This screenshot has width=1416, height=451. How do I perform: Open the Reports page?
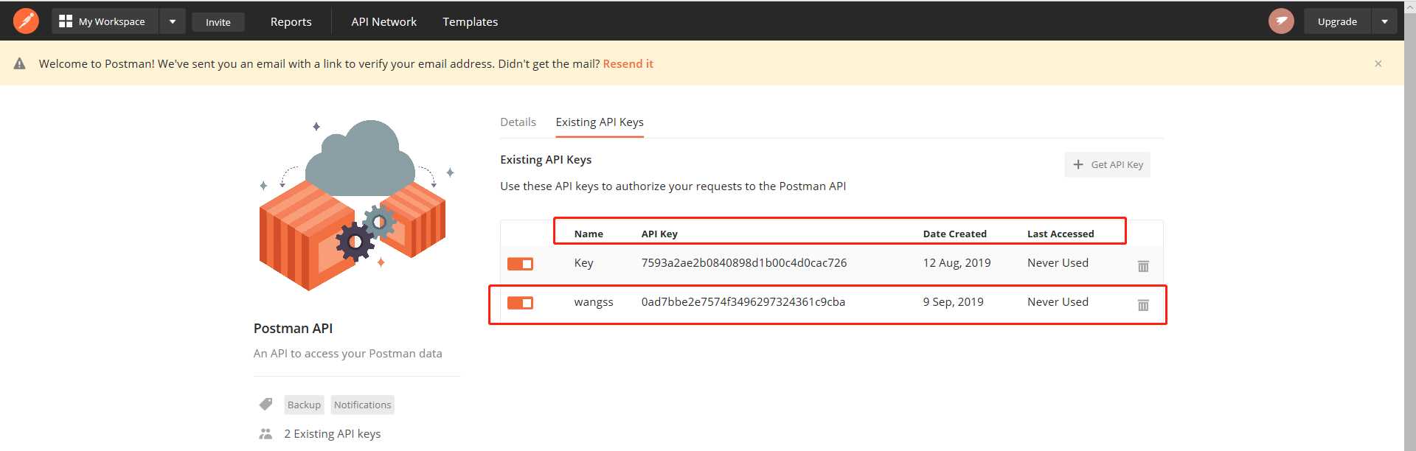click(x=291, y=22)
